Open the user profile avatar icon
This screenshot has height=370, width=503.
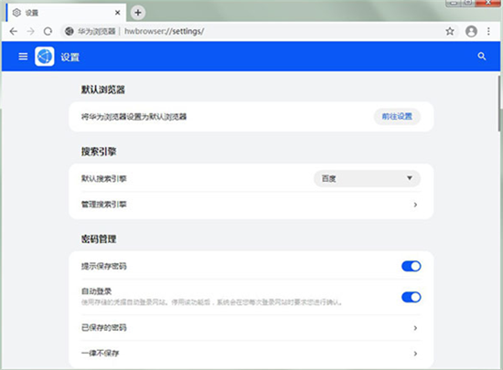471,31
